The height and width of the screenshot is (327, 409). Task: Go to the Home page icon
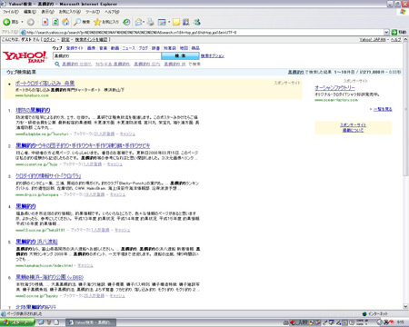(65, 22)
